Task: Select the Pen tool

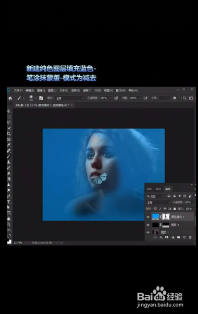Action: click(x=9, y=196)
